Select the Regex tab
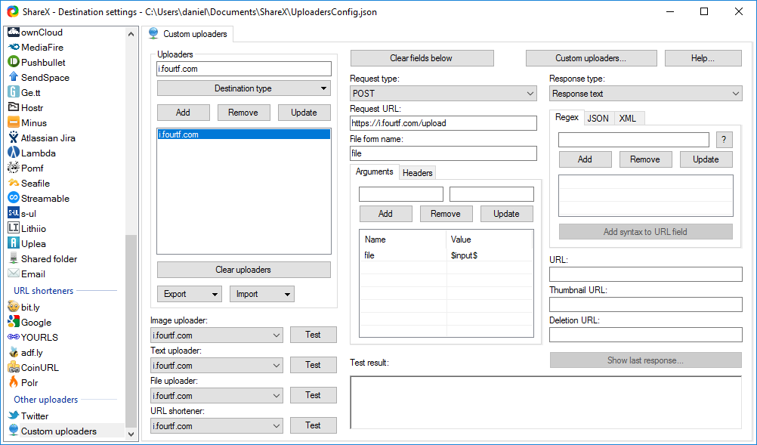The height and width of the screenshot is (445, 757). [567, 117]
